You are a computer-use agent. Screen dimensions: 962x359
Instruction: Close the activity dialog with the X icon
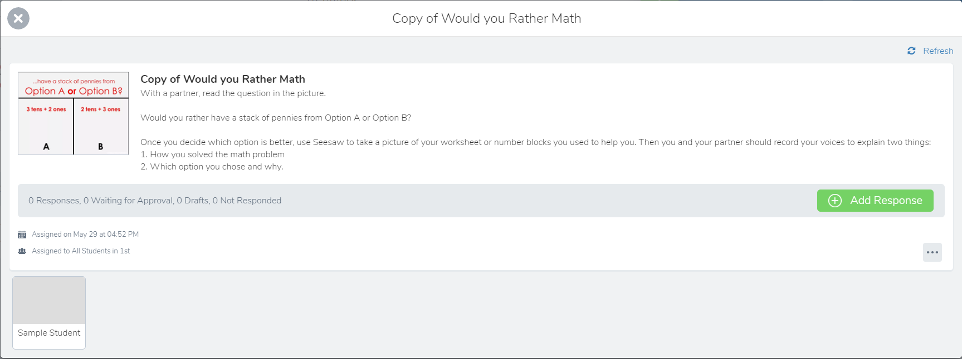[x=18, y=18]
